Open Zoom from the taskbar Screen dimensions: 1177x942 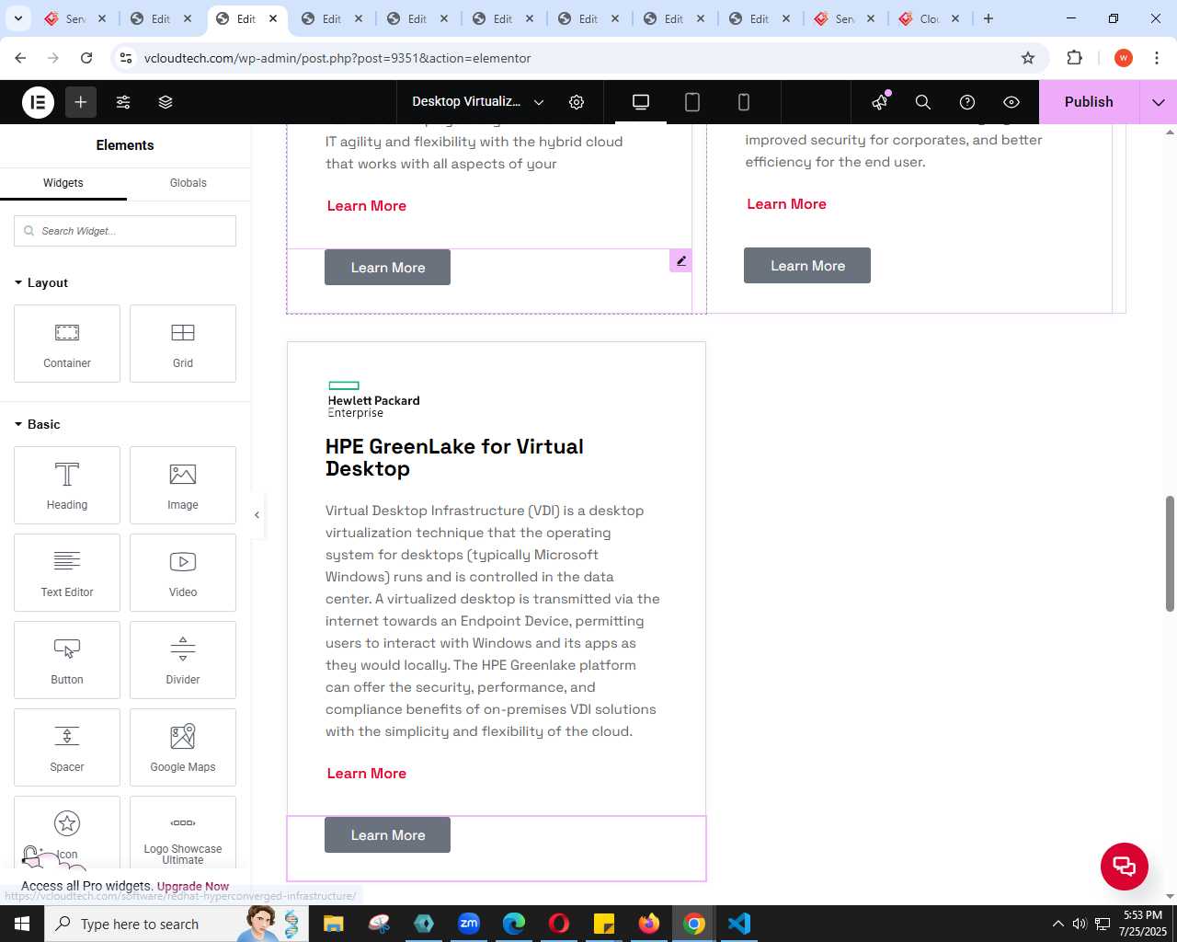tap(469, 924)
